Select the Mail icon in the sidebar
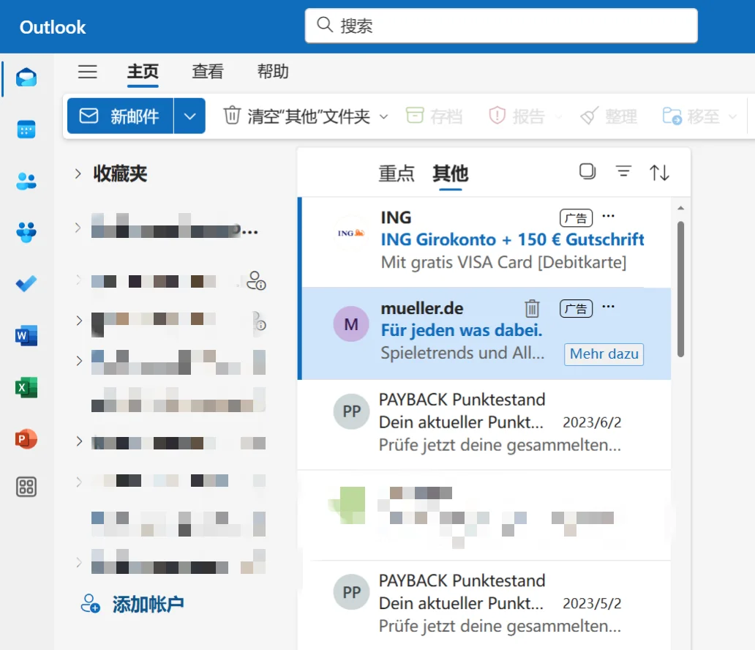Viewport: 755px width, 650px height. (x=26, y=78)
